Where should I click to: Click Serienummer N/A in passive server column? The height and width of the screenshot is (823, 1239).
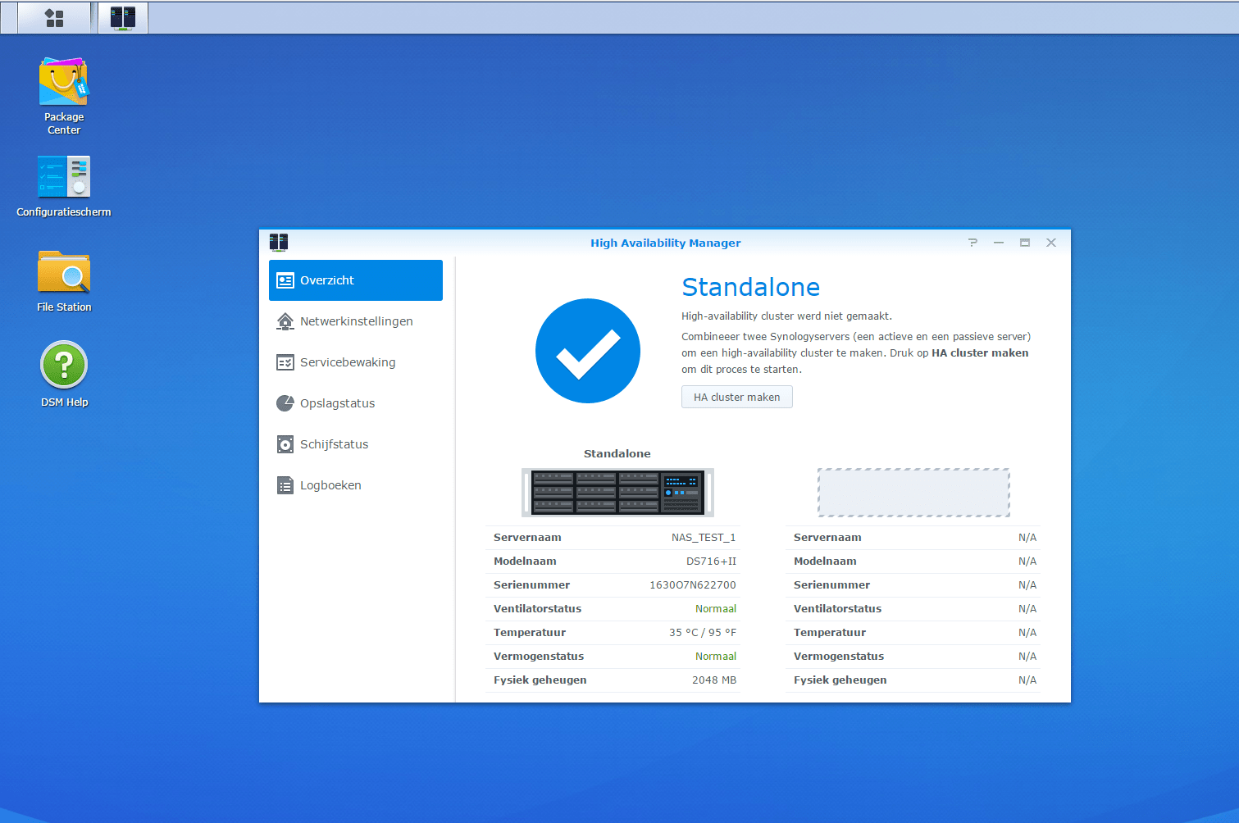tap(1027, 585)
